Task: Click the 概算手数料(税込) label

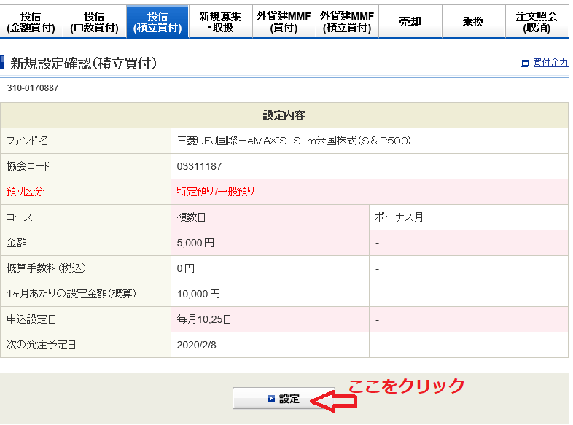Action: [46, 268]
